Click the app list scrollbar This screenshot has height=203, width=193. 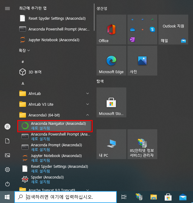pos(94,17)
